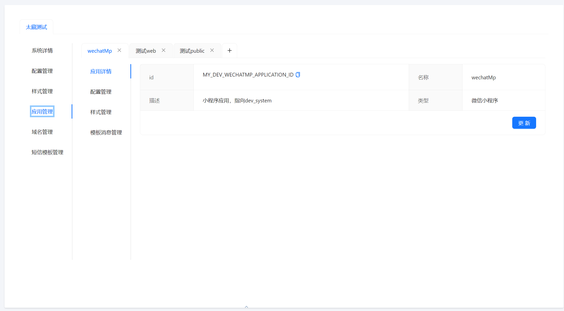Viewport: 564px width, 311px height.
Task: Open inner submenu 配置管理 item
Action: [x=101, y=92]
